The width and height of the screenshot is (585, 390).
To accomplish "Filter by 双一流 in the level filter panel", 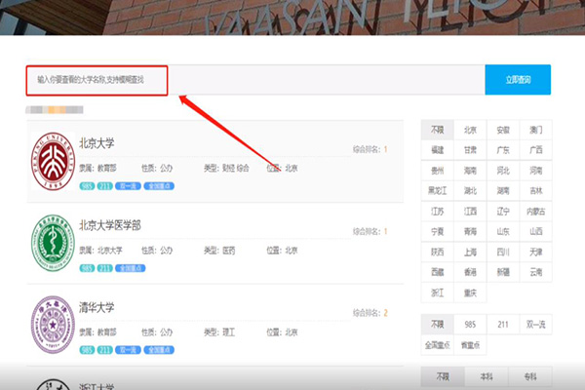I will coord(535,325).
